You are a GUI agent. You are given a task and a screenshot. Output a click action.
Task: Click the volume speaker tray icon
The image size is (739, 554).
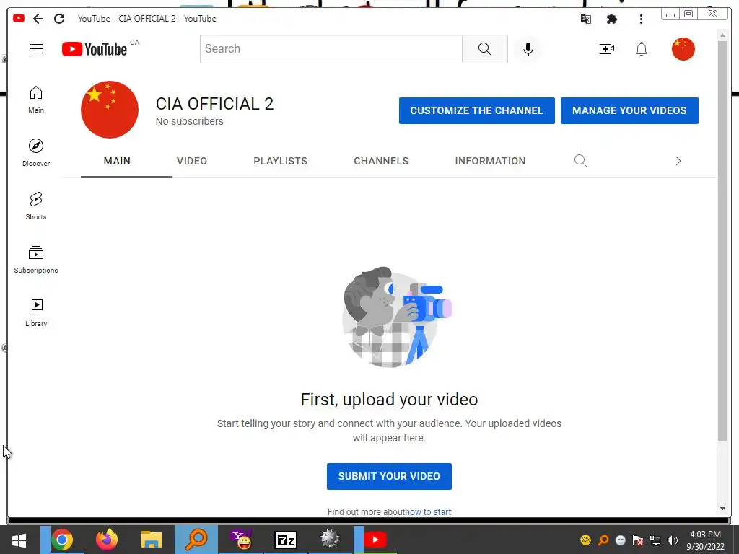[673, 540]
